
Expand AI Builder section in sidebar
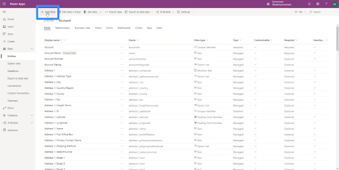point(32,123)
